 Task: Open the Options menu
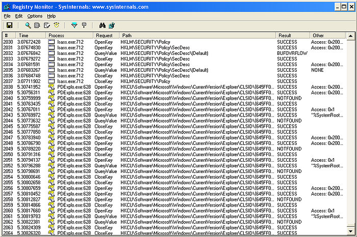(x=35, y=16)
